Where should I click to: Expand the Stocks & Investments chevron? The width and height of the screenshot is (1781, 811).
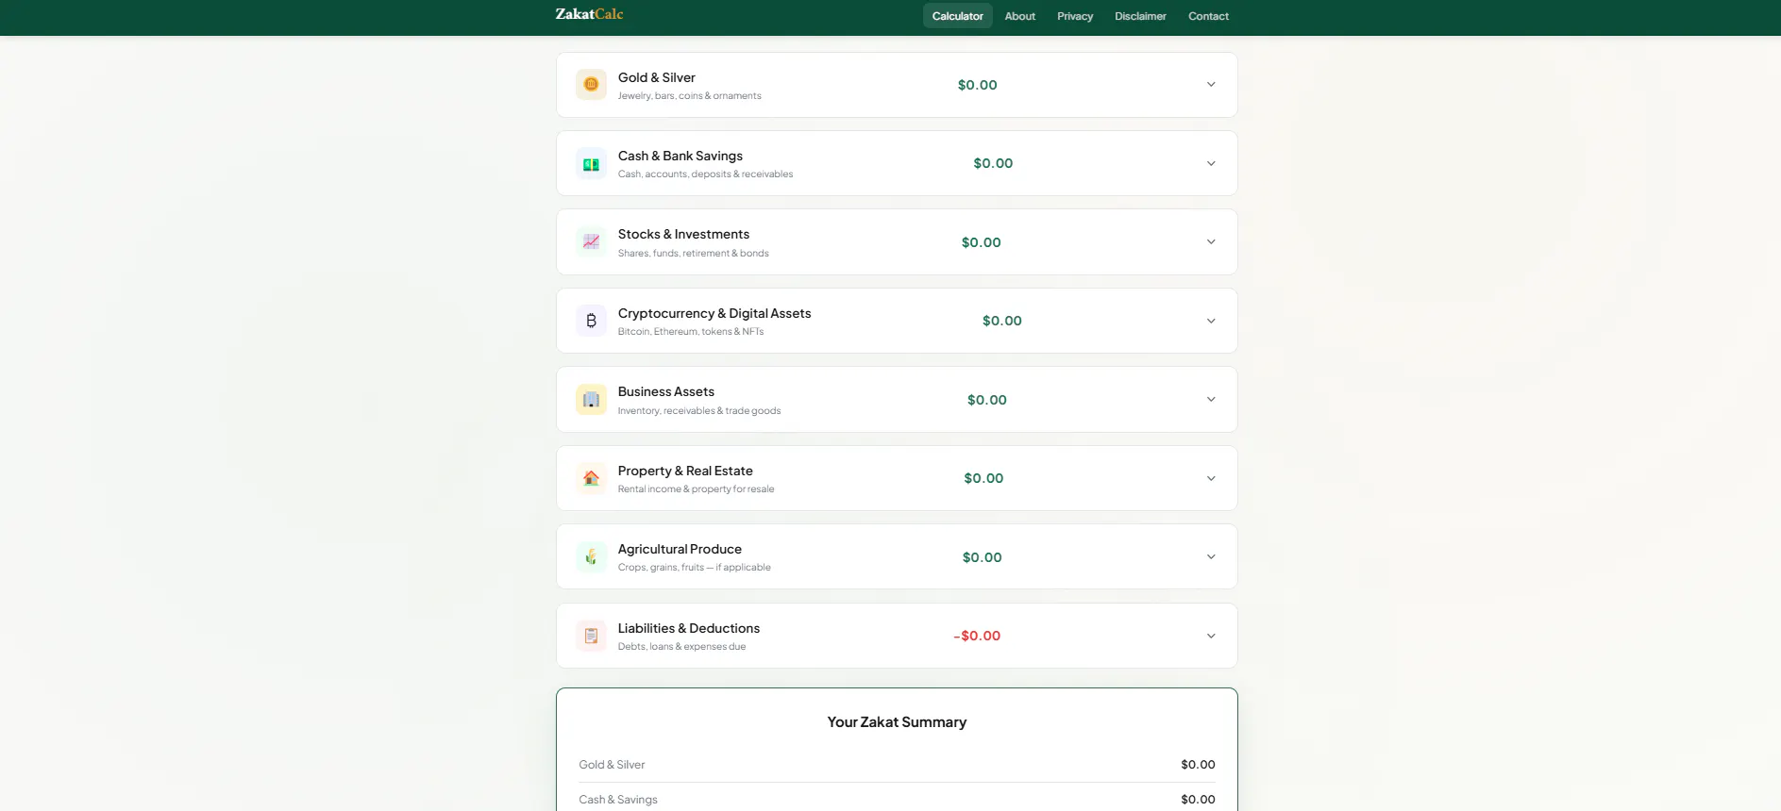coord(1211,242)
